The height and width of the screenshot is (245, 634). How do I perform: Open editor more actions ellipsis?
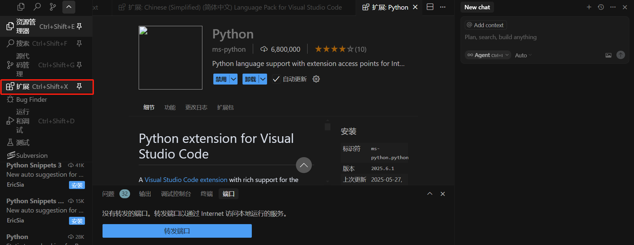coord(443,7)
